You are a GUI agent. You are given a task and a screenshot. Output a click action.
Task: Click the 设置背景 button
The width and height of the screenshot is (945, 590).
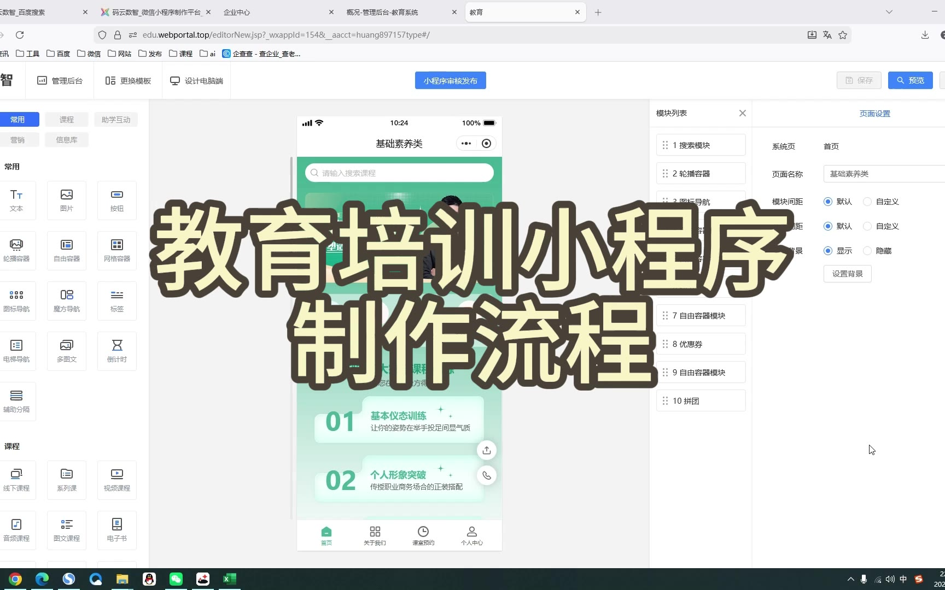pyautogui.click(x=847, y=274)
